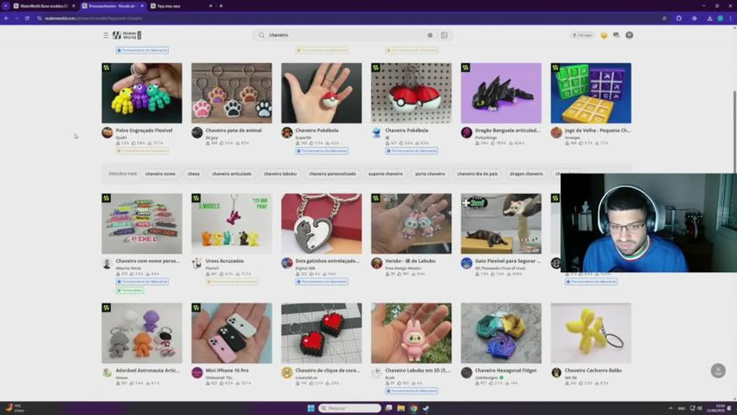Viewport: 737px width, 415px height.
Task: Select 'porta chaveiro' suggestion chip
Action: 430,173
